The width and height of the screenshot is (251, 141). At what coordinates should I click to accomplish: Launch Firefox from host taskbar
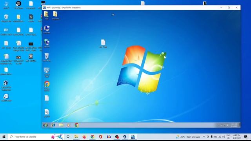pyautogui.click(x=84, y=137)
